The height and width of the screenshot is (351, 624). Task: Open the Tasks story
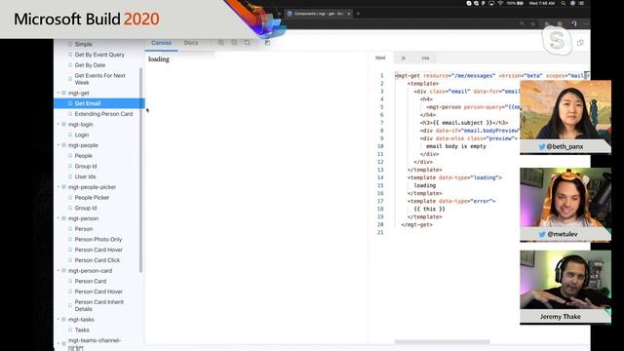coord(82,330)
